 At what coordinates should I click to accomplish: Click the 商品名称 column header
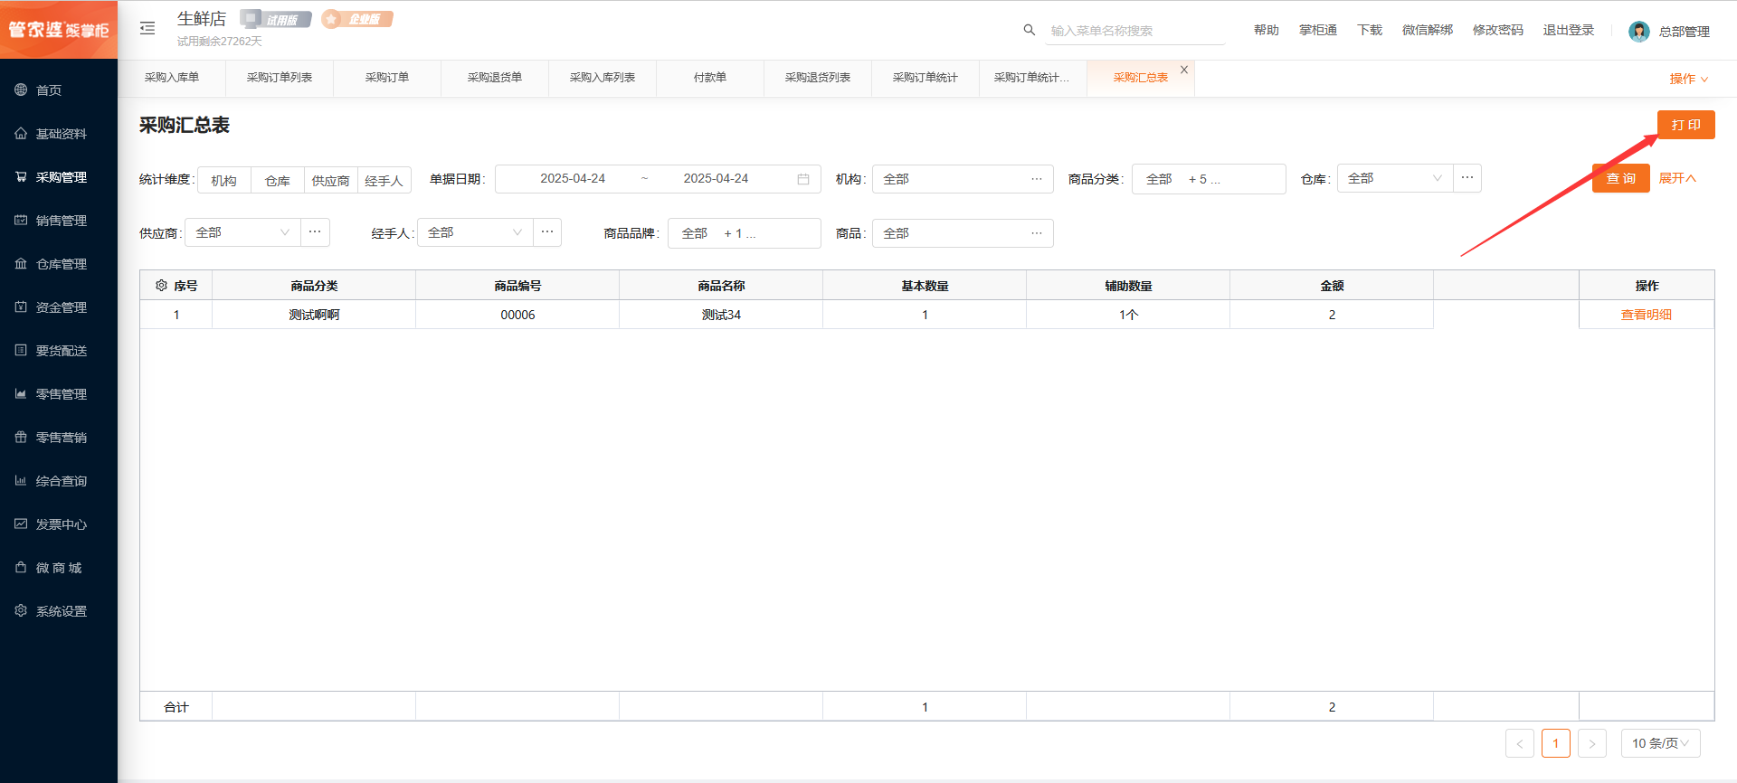[x=721, y=286]
